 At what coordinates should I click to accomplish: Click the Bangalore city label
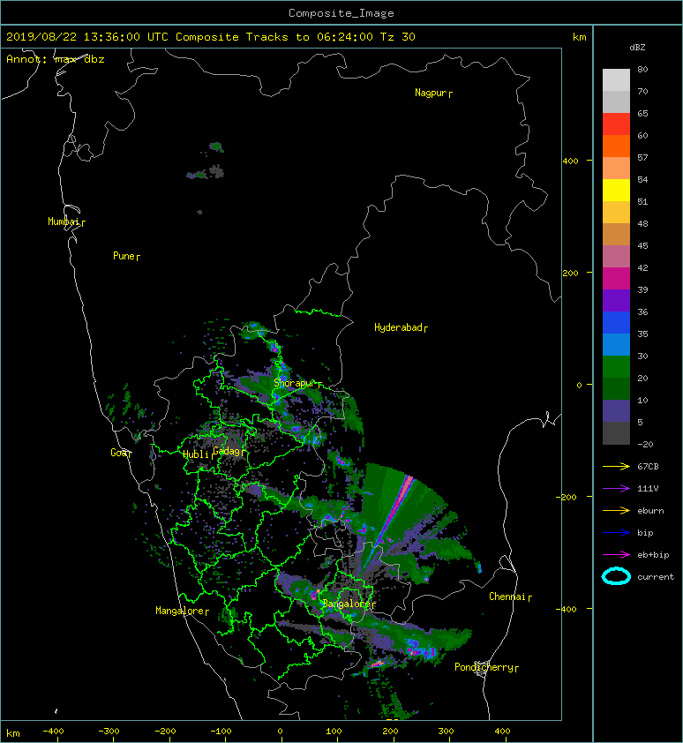[x=346, y=604]
